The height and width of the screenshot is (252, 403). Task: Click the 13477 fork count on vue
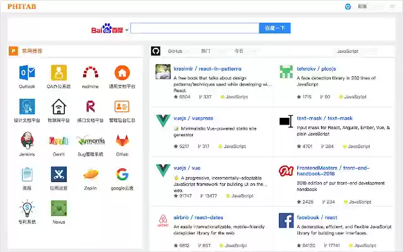[x=208, y=196]
